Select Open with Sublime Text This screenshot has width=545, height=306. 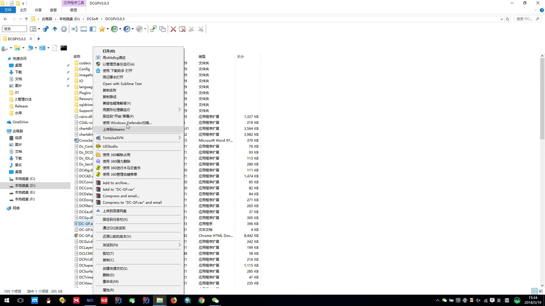(x=138, y=84)
